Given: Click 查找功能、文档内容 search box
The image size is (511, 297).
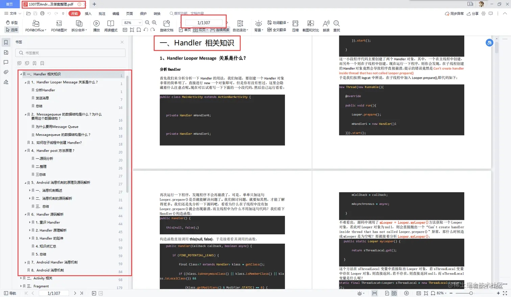Looking at the screenshot, I should coord(187,14).
